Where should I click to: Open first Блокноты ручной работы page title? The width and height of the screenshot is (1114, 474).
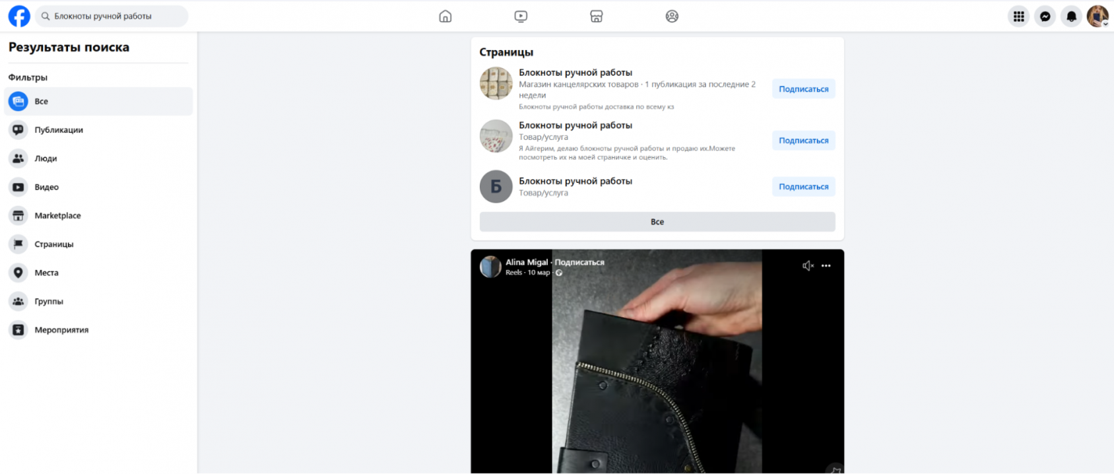point(575,73)
